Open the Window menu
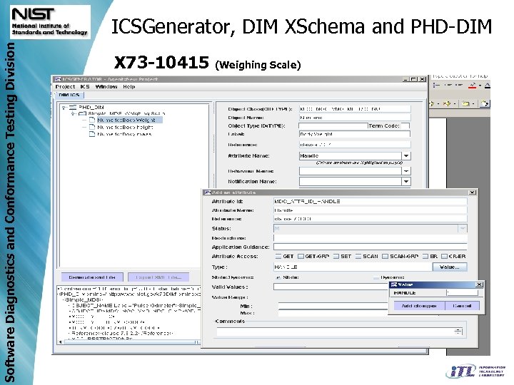 pyautogui.click(x=106, y=86)
